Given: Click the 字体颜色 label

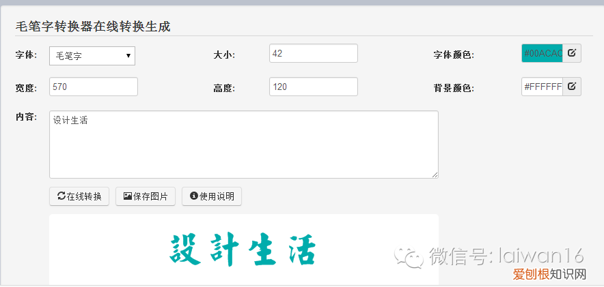Looking at the screenshot, I should click(x=454, y=55).
